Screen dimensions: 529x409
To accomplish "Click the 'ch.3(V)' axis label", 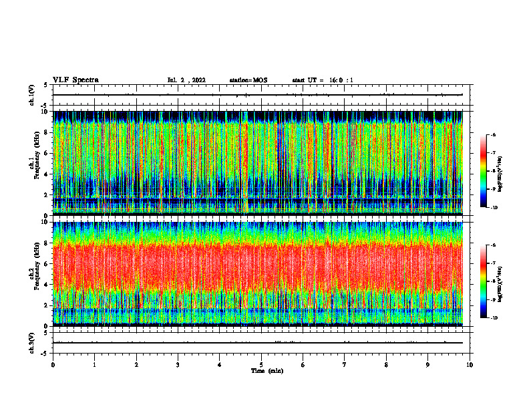I will click(x=31, y=343).
